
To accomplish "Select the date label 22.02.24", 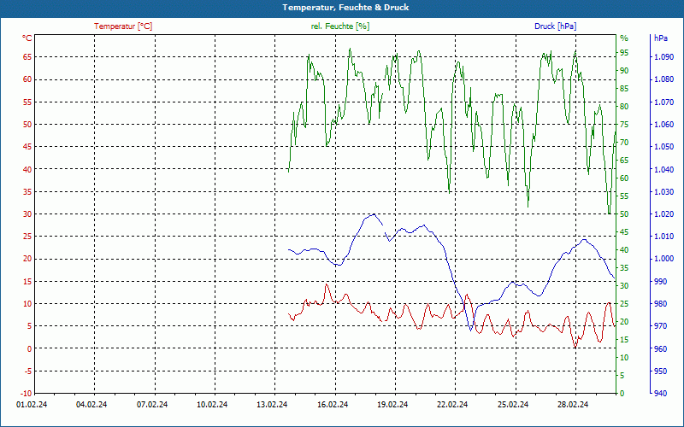I will pos(452,405).
